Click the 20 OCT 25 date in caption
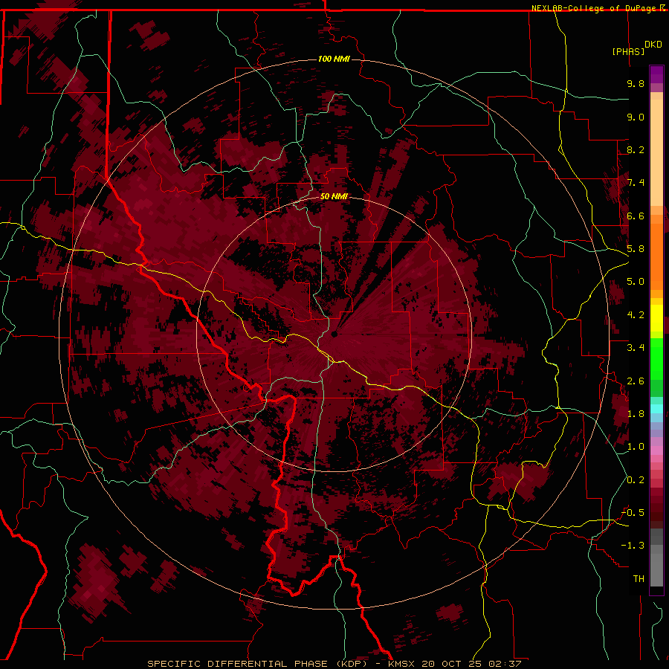The width and height of the screenshot is (669, 669). [451, 664]
